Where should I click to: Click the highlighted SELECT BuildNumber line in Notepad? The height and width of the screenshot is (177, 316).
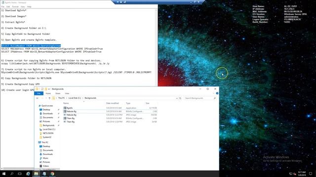click(x=31, y=46)
